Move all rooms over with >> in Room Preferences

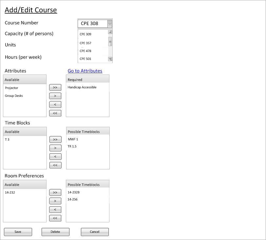[55, 193]
